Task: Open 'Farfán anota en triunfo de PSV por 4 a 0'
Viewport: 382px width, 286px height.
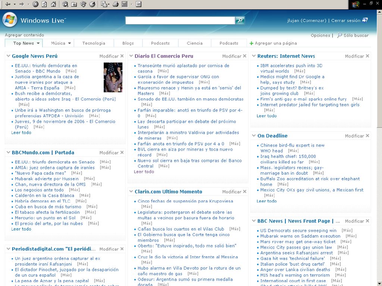Action: click(x=181, y=144)
